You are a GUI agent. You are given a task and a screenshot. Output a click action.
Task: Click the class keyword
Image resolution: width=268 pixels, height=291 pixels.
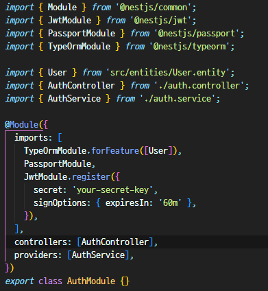coord(50,281)
